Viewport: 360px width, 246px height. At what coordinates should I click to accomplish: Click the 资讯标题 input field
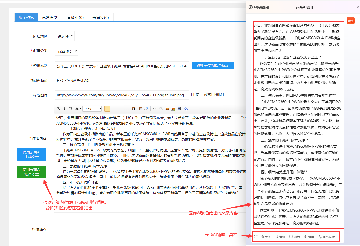pos(122,66)
